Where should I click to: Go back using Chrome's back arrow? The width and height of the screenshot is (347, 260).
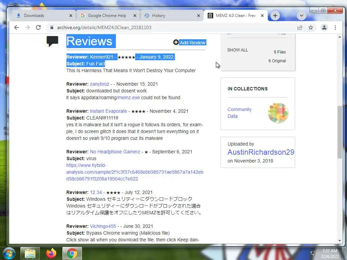point(17,27)
